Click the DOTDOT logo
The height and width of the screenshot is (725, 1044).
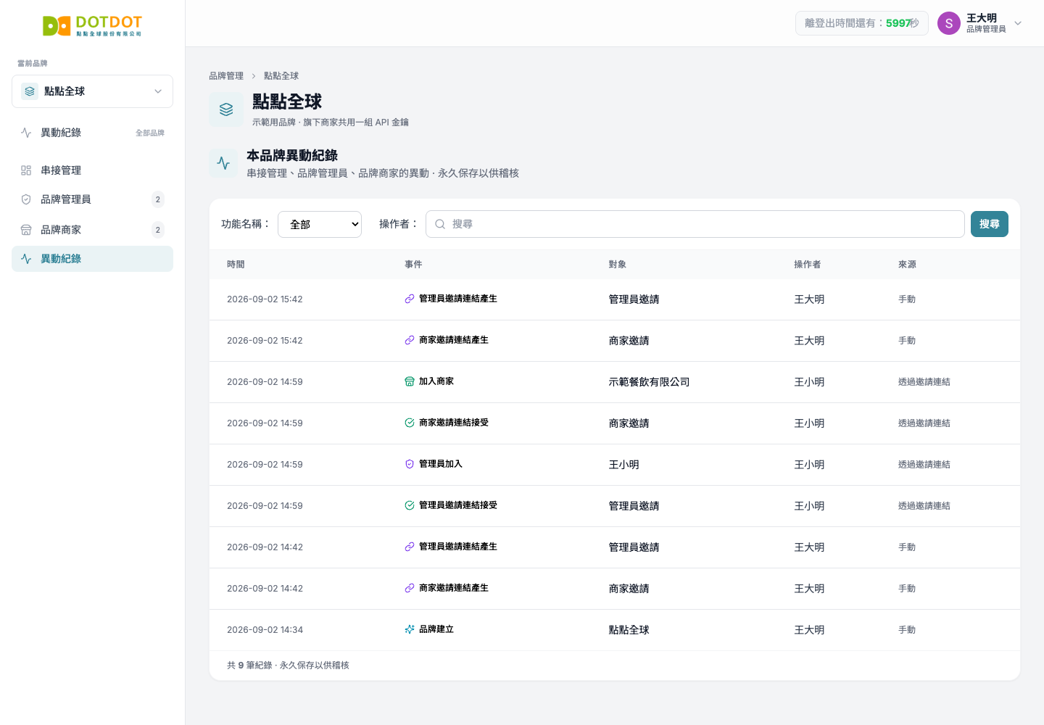pos(92,26)
